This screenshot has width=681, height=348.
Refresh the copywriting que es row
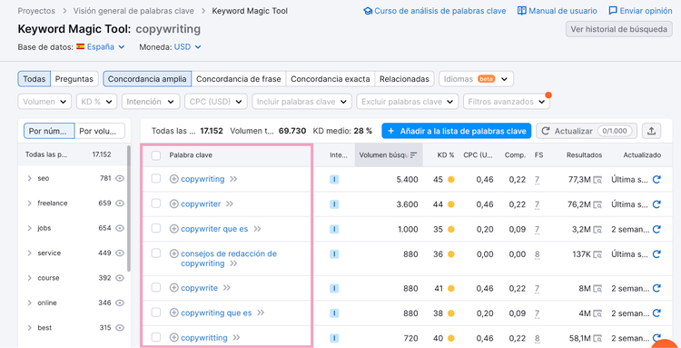pyautogui.click(x=656, y=313)
